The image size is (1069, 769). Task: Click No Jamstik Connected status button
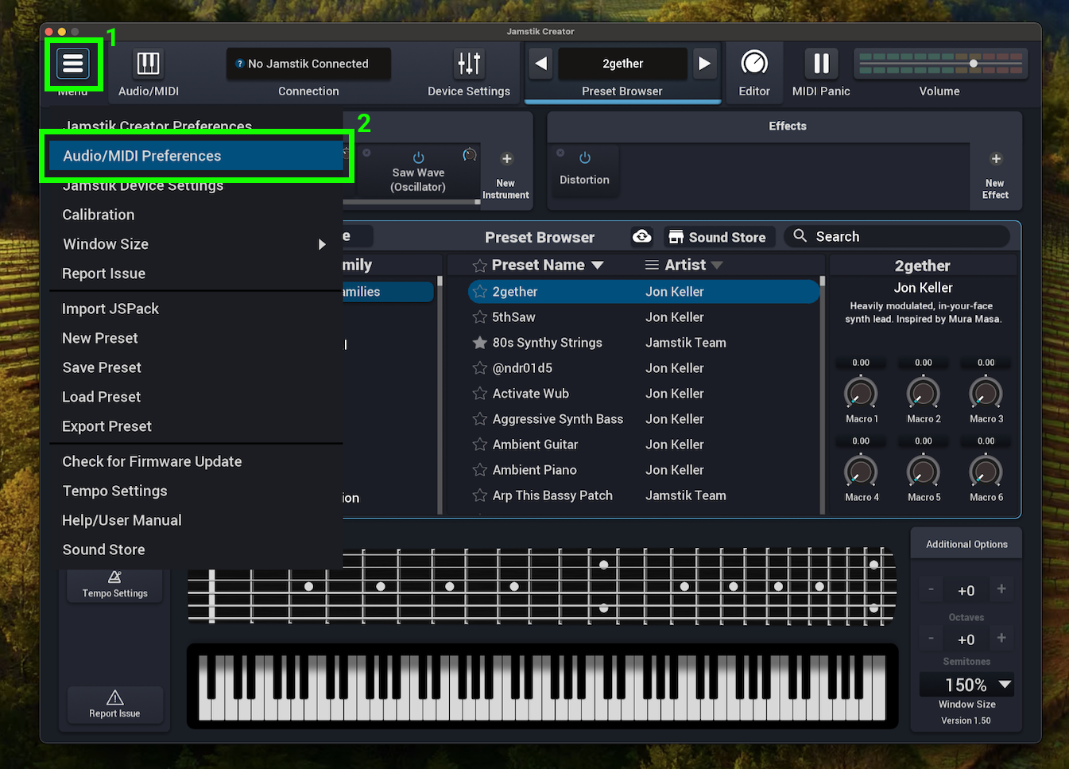coord(308,64)
